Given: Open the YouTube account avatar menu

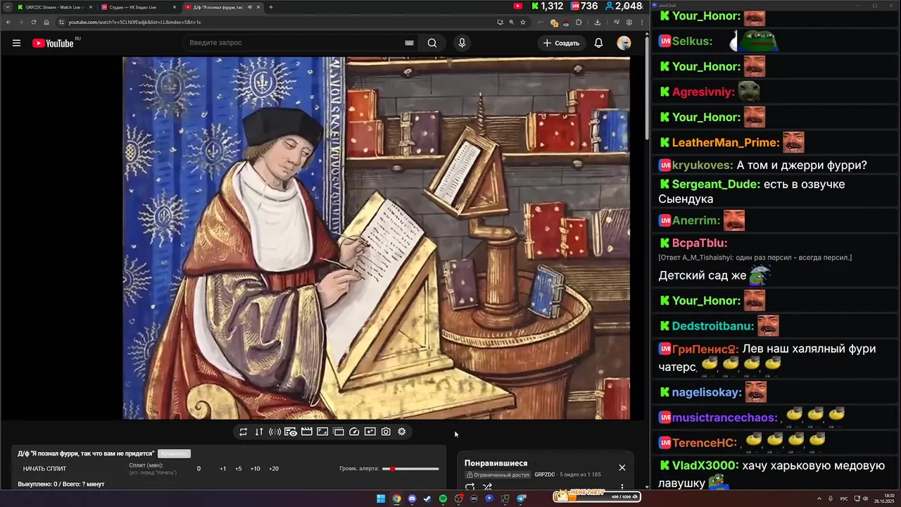Looking at the screenshot, I should point(624,43).
